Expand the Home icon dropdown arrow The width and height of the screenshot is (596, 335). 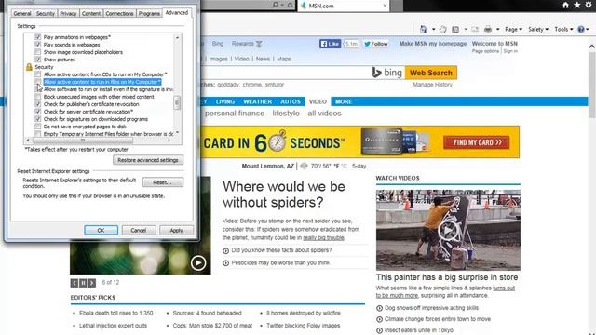[x=433, y=29]
